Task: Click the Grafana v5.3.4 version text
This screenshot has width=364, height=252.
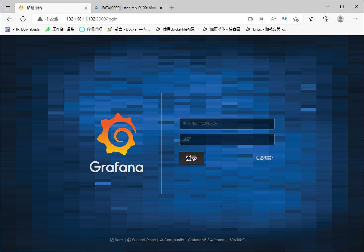Action: 217,240
